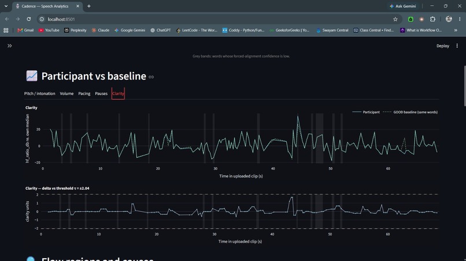Screen dimensions: 466x261
Task: Click the orange recording extension icon
Action: click(421, 19)
